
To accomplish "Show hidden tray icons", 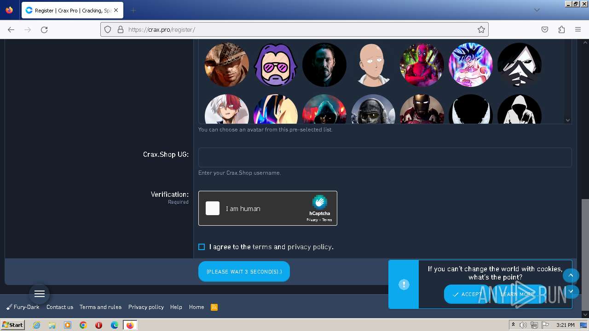I will pyautogui.click(x=513, y=325).
